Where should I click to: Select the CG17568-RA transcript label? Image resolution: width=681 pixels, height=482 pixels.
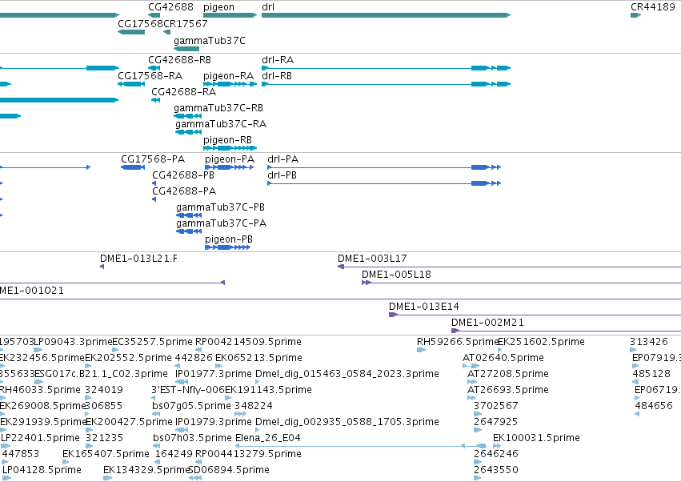[150, 75]
